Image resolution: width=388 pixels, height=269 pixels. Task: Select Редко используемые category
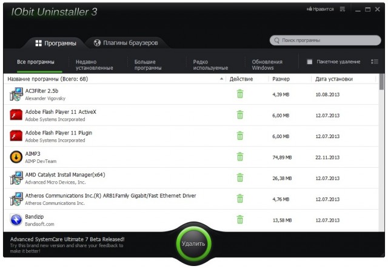pyautogui.click(x=210, y=65)
